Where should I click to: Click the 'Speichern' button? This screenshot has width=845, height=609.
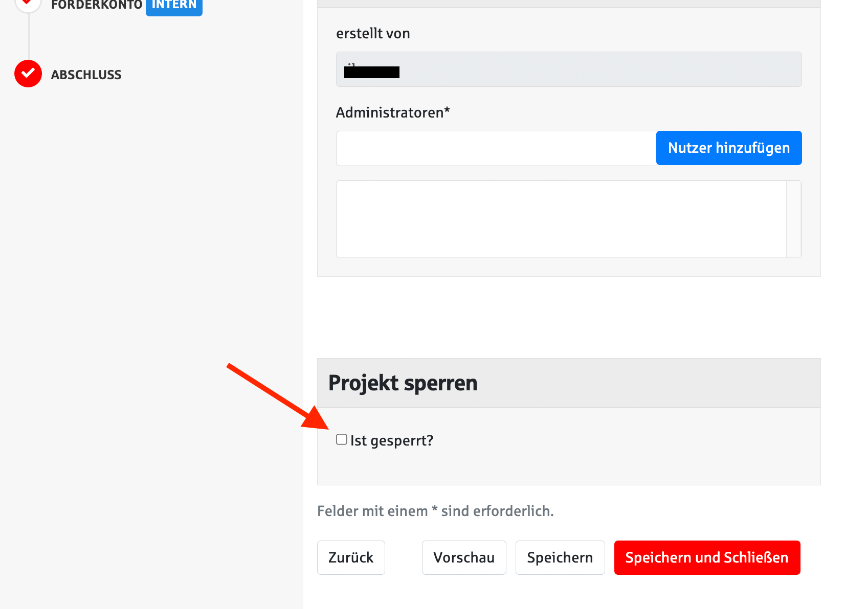[560, 557]
